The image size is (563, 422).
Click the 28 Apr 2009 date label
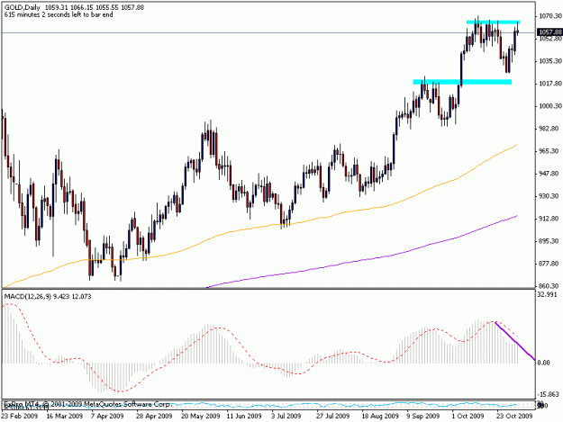(154, 416)
